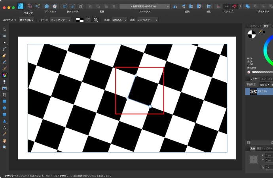273x178 pixels.
Task: Open the コンテキスト dropdown showing 塗りつぶし
Action: click(27, 19)
